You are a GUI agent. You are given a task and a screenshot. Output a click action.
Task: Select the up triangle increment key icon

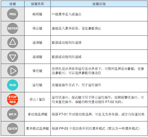click(13, 42)
